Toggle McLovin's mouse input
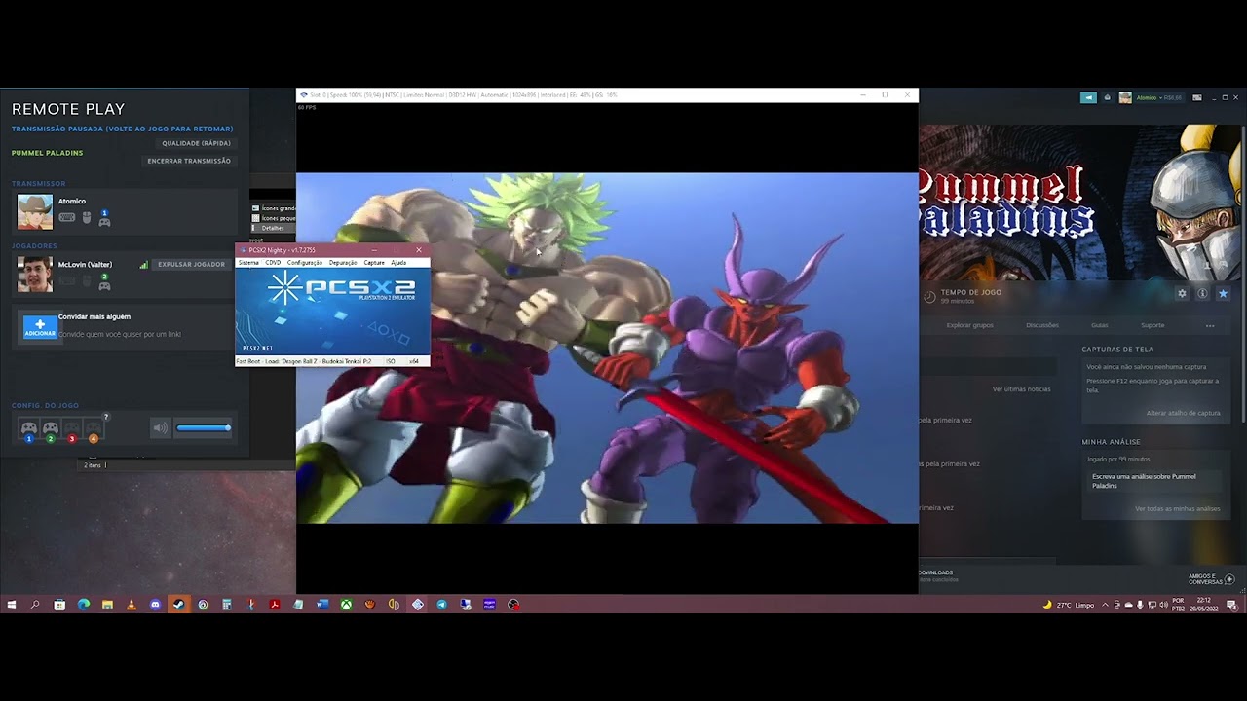Screen dimensions: 1247x701 tap(87, 282)
